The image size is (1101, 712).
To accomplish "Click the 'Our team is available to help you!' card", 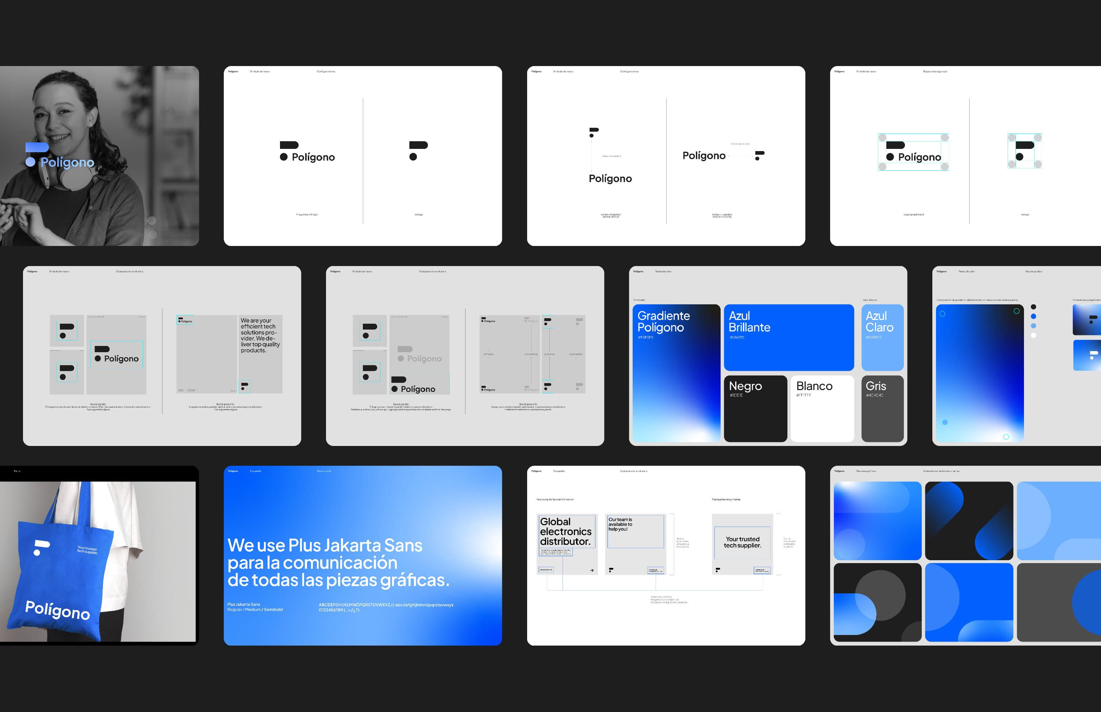I will point(635,544).
